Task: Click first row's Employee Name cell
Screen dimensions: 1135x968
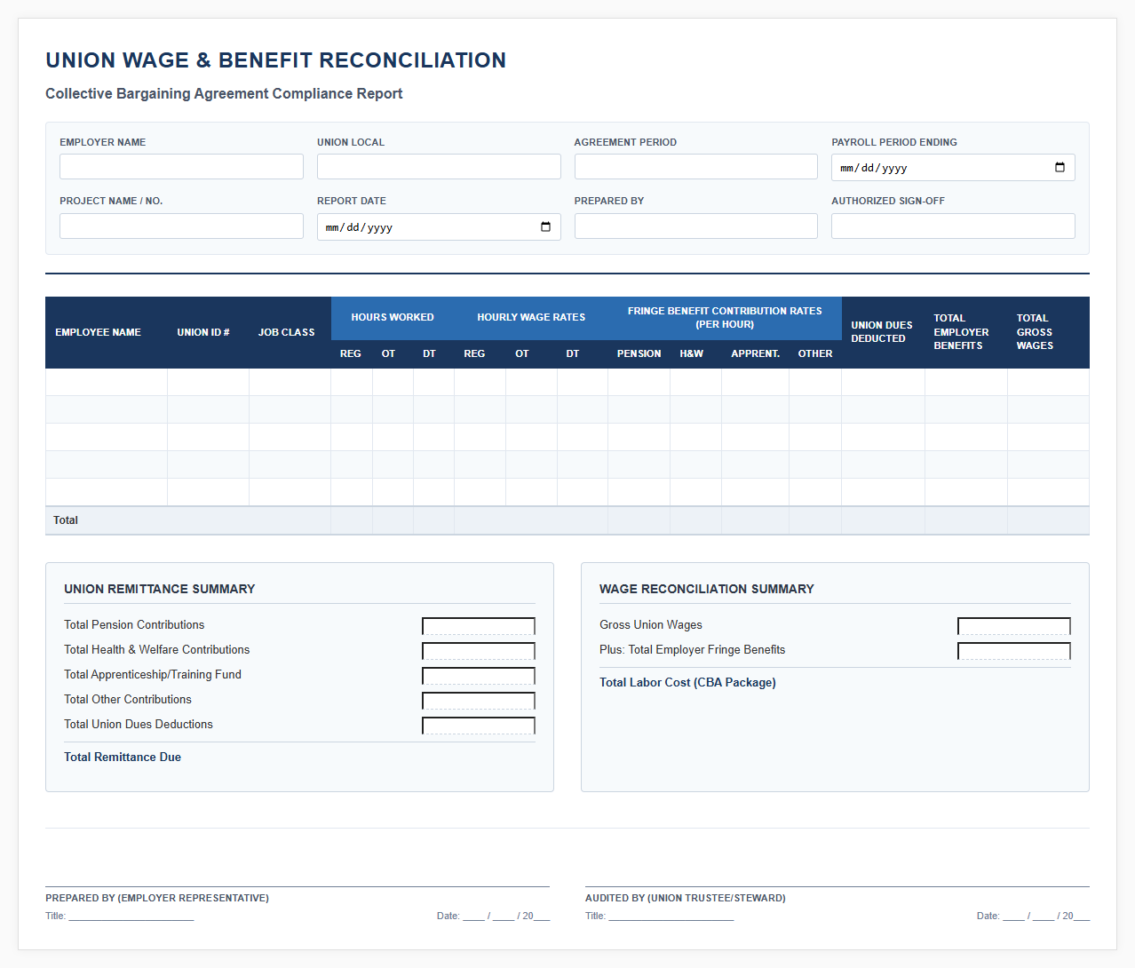Action: point(107,382)
